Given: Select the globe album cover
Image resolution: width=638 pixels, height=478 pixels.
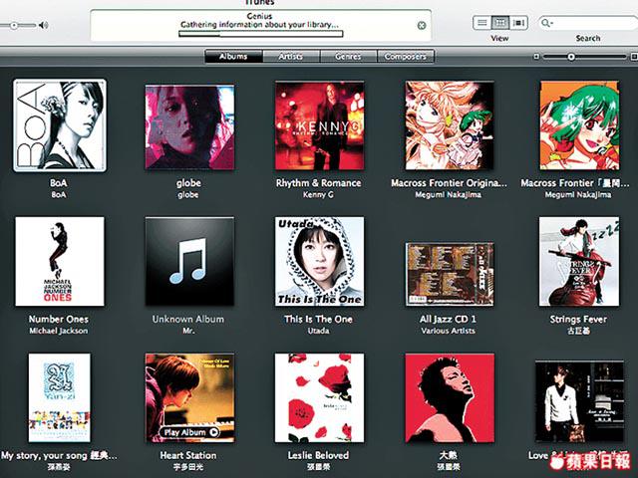Looking at the screenshot, I should coord(189,126).
